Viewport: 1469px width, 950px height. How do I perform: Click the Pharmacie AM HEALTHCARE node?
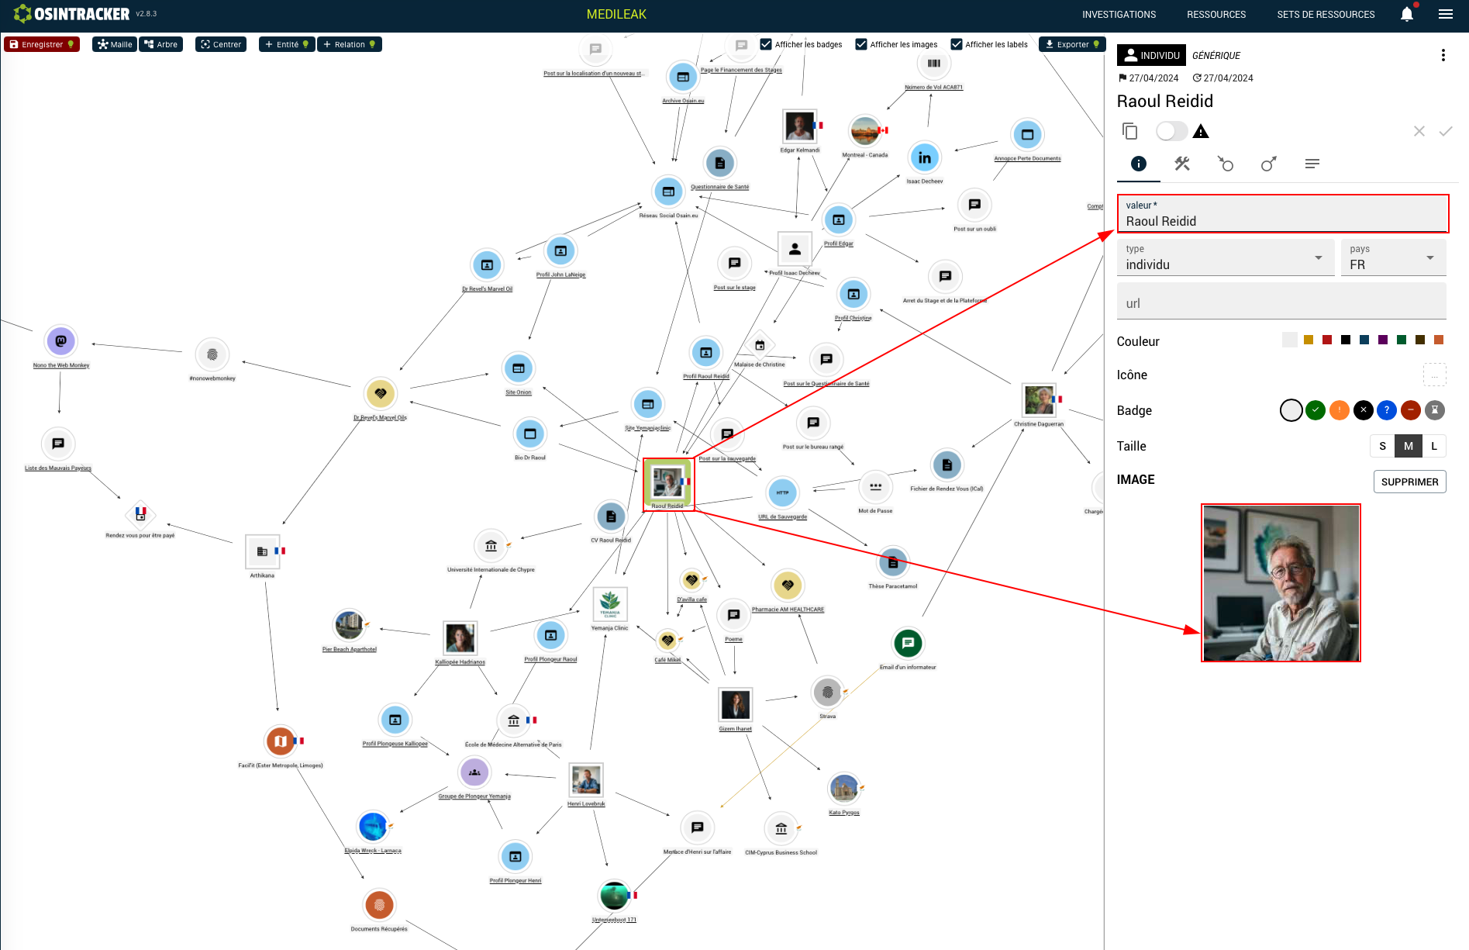click(x=788, y=586)
